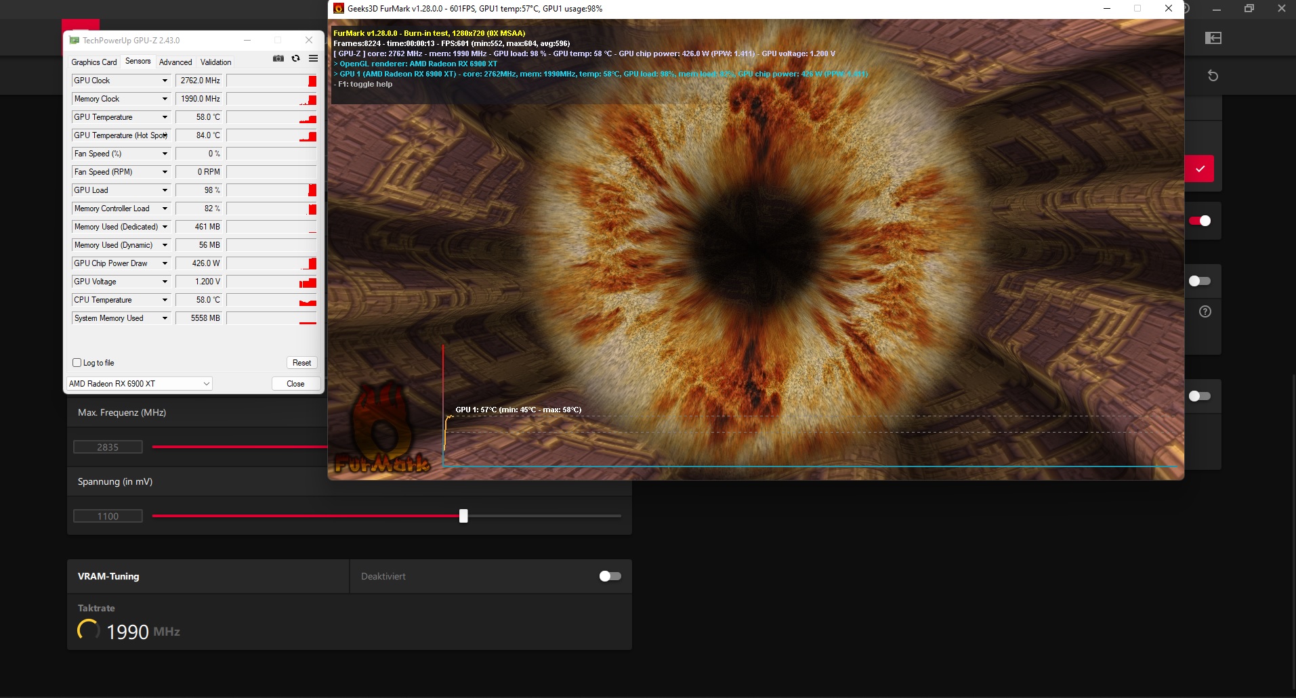Click the Max. Frequenz slider track
Viewport: 1296px width, 698px height.
(240, 447)
